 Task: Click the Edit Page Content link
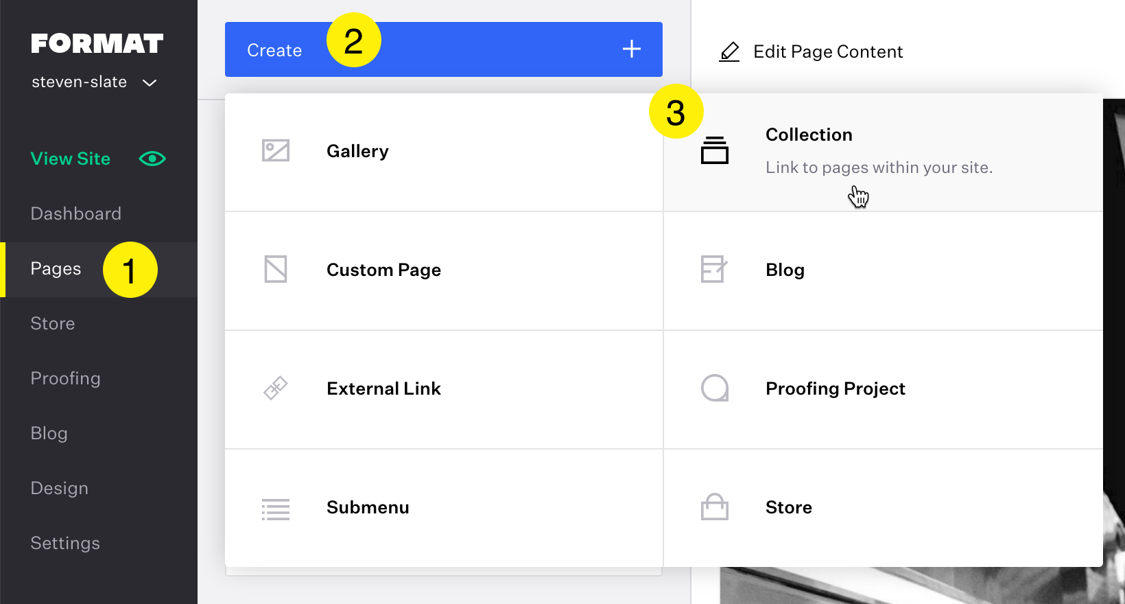[x=828, y=51]
